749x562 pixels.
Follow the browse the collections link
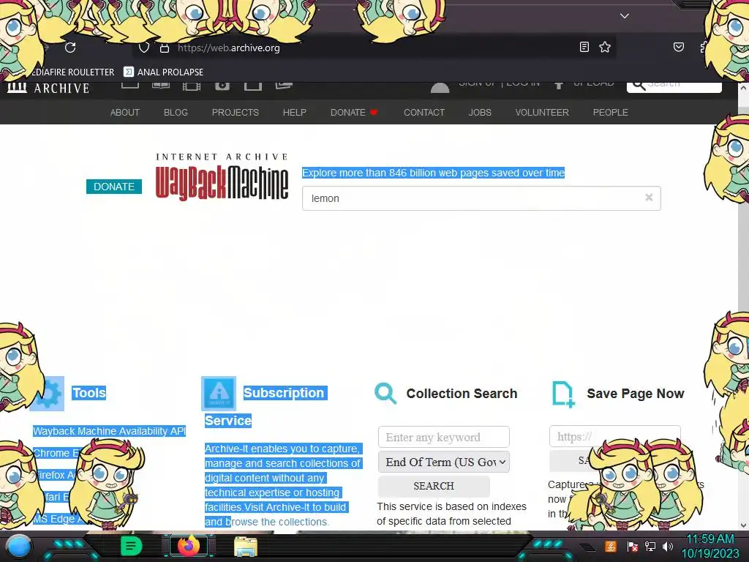280,522
